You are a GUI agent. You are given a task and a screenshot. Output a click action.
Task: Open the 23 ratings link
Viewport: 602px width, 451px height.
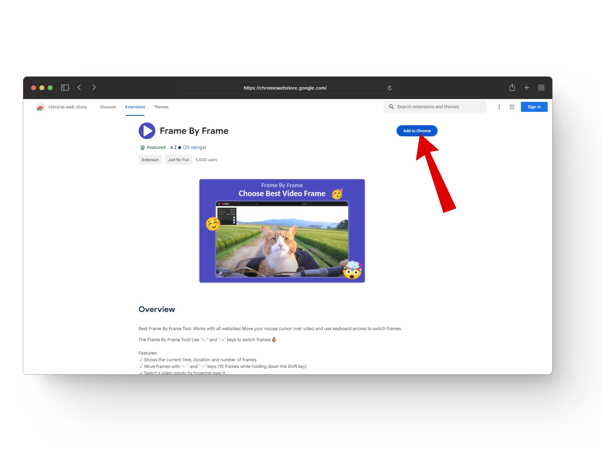(194, 148)
